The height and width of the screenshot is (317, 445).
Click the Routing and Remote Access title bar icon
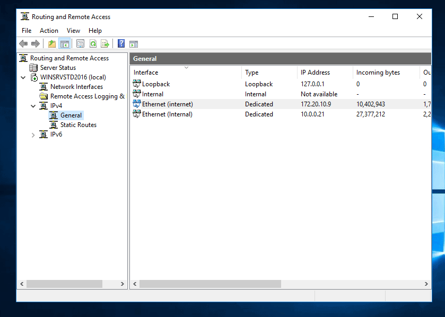(25, 17)
